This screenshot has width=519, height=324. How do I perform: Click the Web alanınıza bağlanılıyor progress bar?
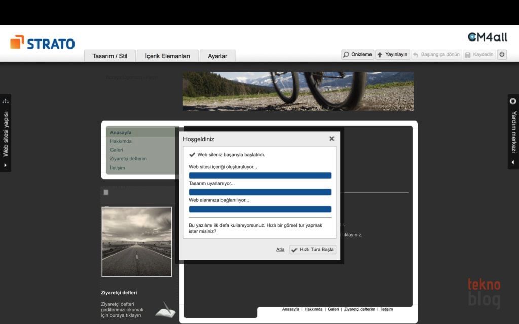pos(260,209)
